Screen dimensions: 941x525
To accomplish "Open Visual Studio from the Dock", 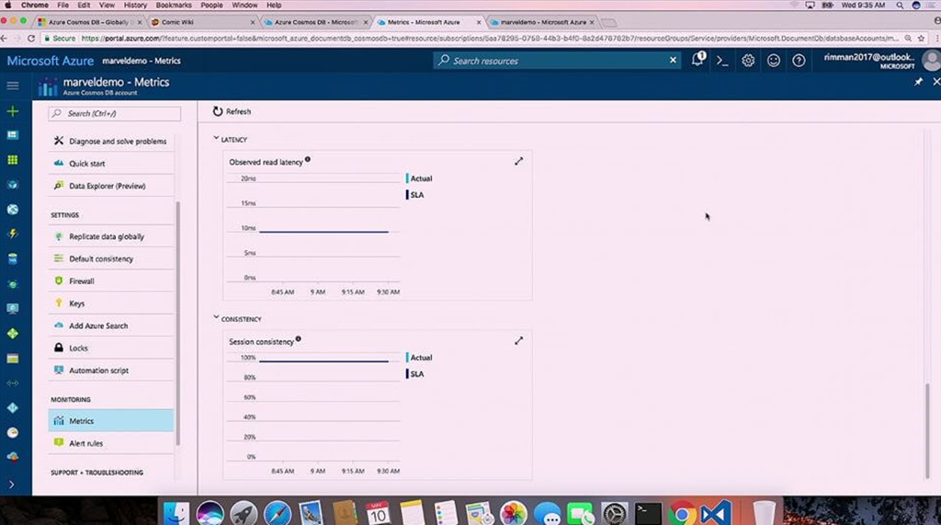I will (716, 514).
